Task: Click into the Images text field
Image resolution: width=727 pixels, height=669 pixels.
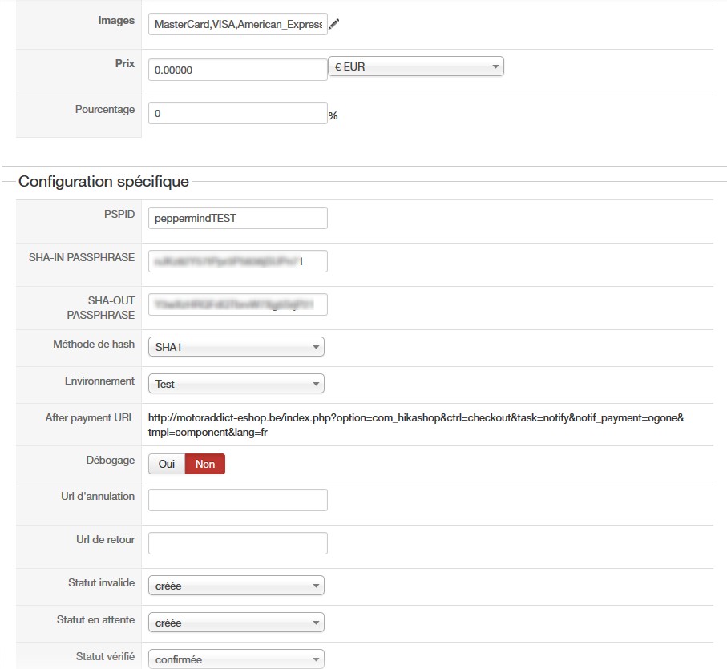Action: click(238, 25)
